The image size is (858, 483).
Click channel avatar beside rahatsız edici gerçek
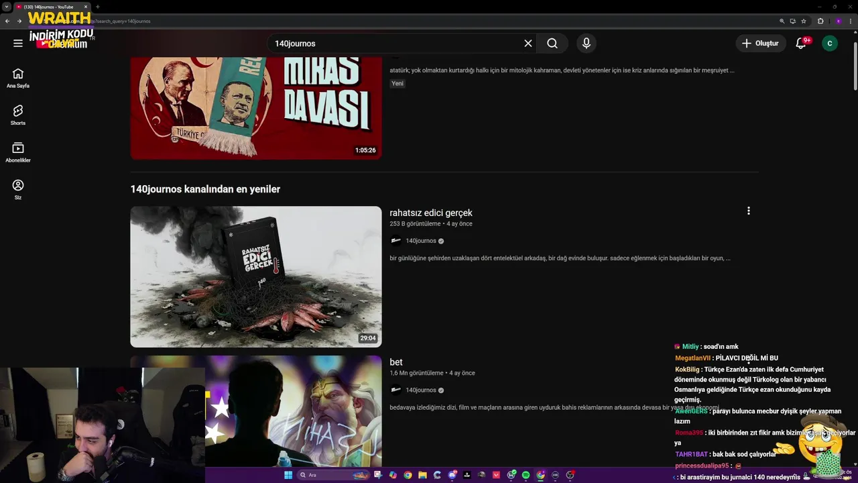click(x=396, y=241)
